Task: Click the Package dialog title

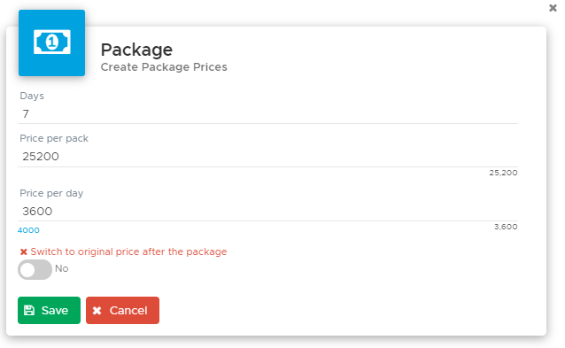Action: click(x=136, y=50)
